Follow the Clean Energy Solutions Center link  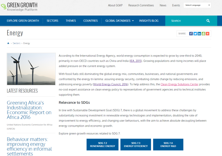click(x=179, y=84)
